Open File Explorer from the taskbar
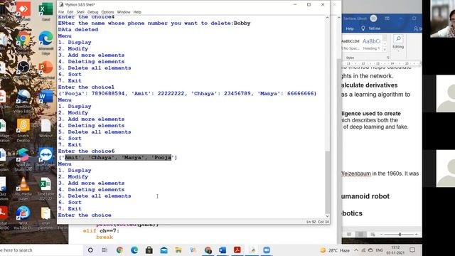The width and height of the screenshot is (455, 256). pos(178,250)
